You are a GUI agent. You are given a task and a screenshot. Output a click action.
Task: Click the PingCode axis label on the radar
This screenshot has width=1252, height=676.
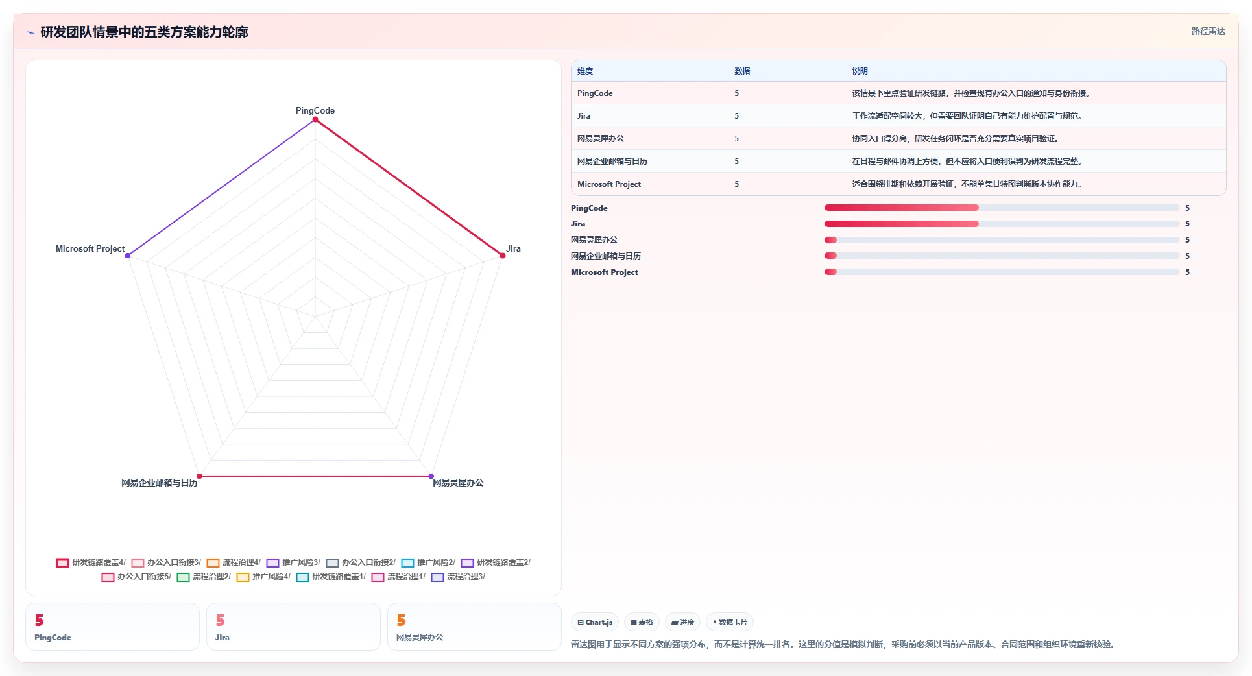(x=315, y=110)
